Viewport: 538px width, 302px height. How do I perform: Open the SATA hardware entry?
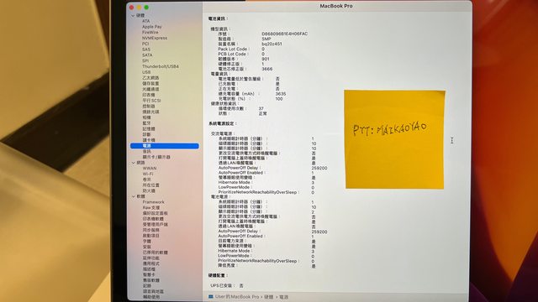tap(147, 55)
